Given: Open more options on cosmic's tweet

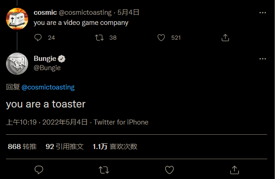Looking at the screenshot, I should 263,12.
